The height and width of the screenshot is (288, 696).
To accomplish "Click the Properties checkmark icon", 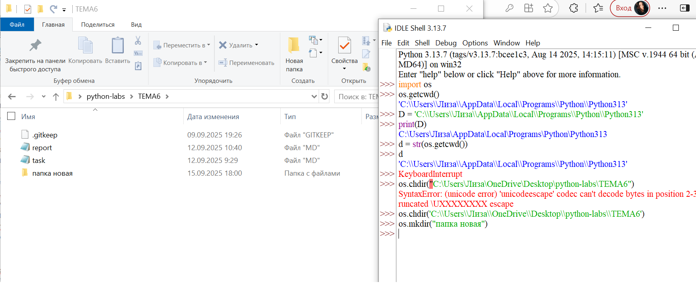I will tap(344, 45).
